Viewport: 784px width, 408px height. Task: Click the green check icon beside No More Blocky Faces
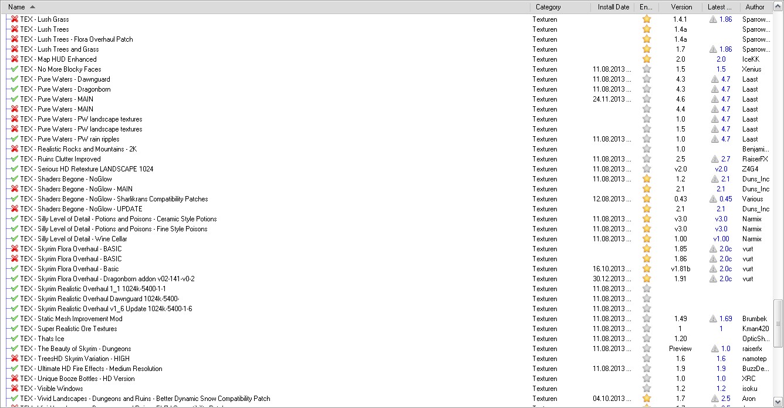(x=15, y=69)
